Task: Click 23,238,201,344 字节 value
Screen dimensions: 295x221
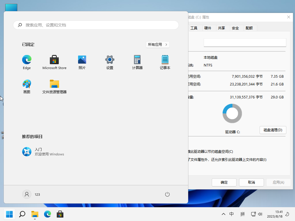Action: pos(246,84)
